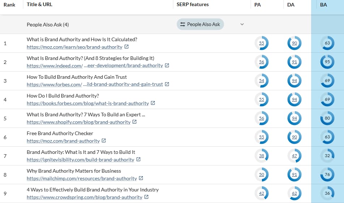Click external link icon for moz.com/brand-authority
Image resolution: width=344 pixels, height=203 pixels.
(x=104, y=141)
